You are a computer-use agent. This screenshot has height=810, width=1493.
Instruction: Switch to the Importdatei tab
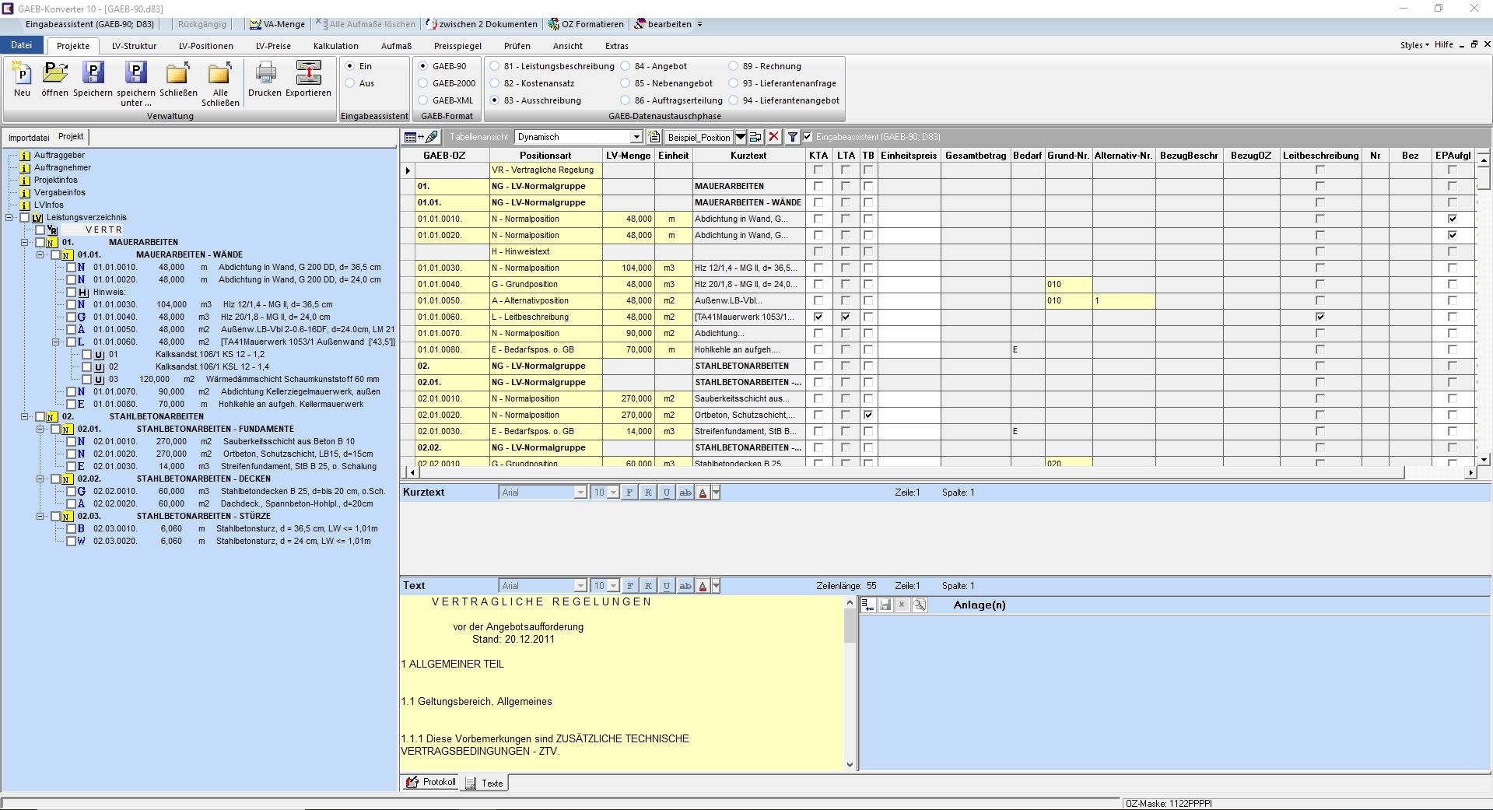29,138
